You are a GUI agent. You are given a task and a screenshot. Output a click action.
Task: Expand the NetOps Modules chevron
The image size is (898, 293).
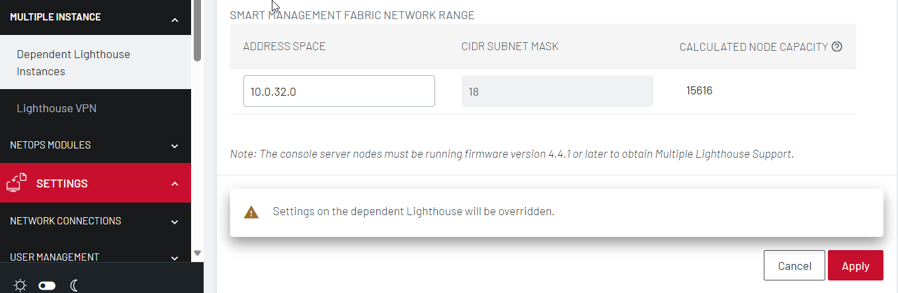[175, 146]
